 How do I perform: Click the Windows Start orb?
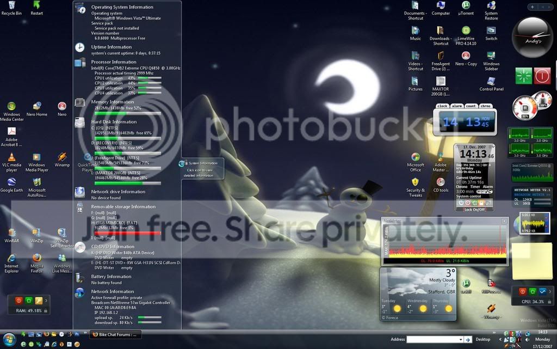click(x=9, y=339)
